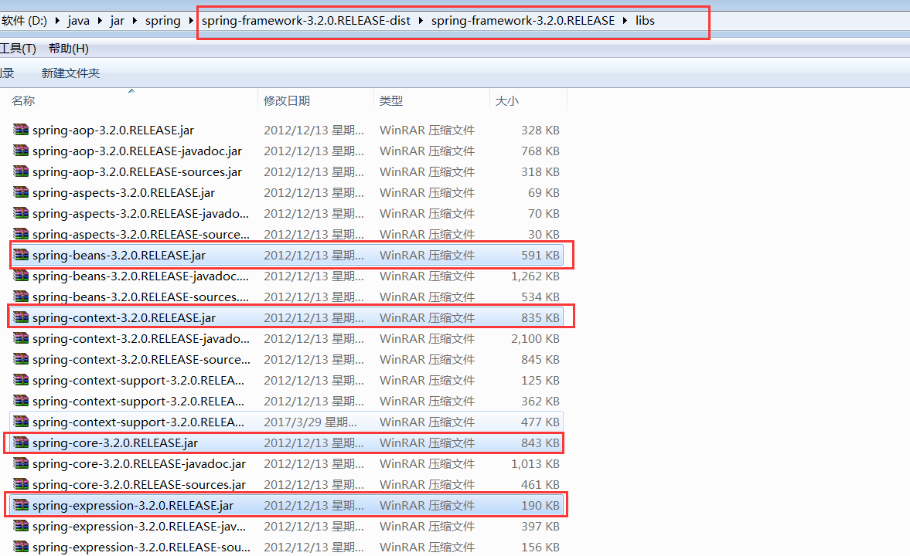Select the icon of the 70 KB spring-aspects javadoc file
Image resolution: width=910 pixels, height=556 pixels.
[21, 213]
